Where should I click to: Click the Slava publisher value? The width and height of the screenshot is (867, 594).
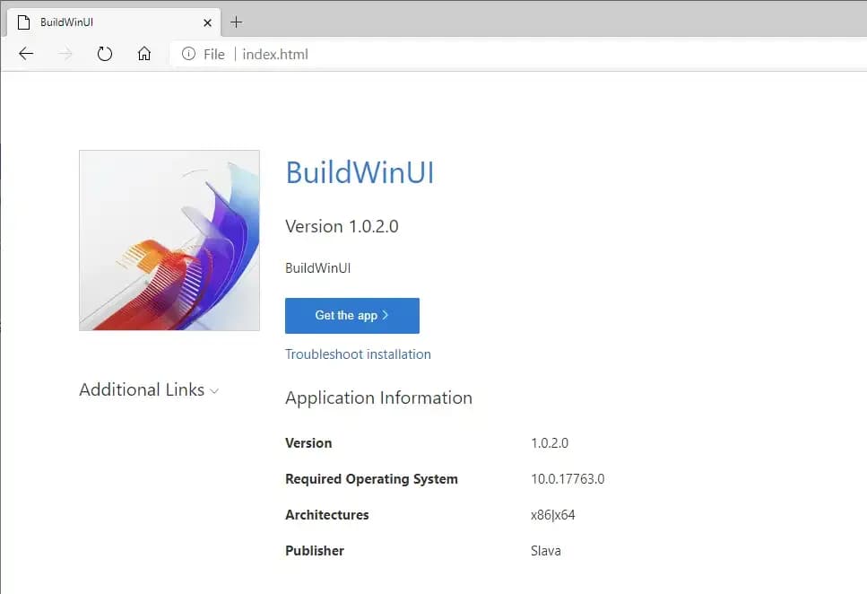[546, 551]
